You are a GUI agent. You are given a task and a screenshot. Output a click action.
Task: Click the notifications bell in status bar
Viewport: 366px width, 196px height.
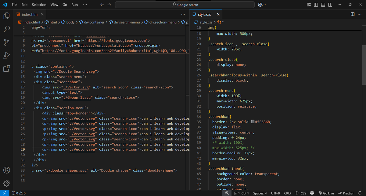click(x=360, y=193)
